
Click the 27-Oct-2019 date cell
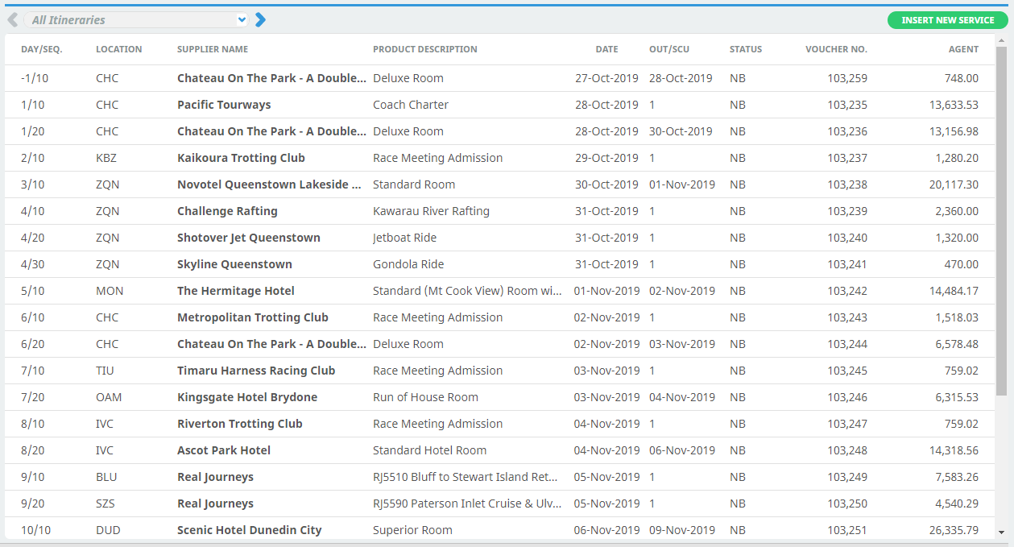(x=606, y=78)
